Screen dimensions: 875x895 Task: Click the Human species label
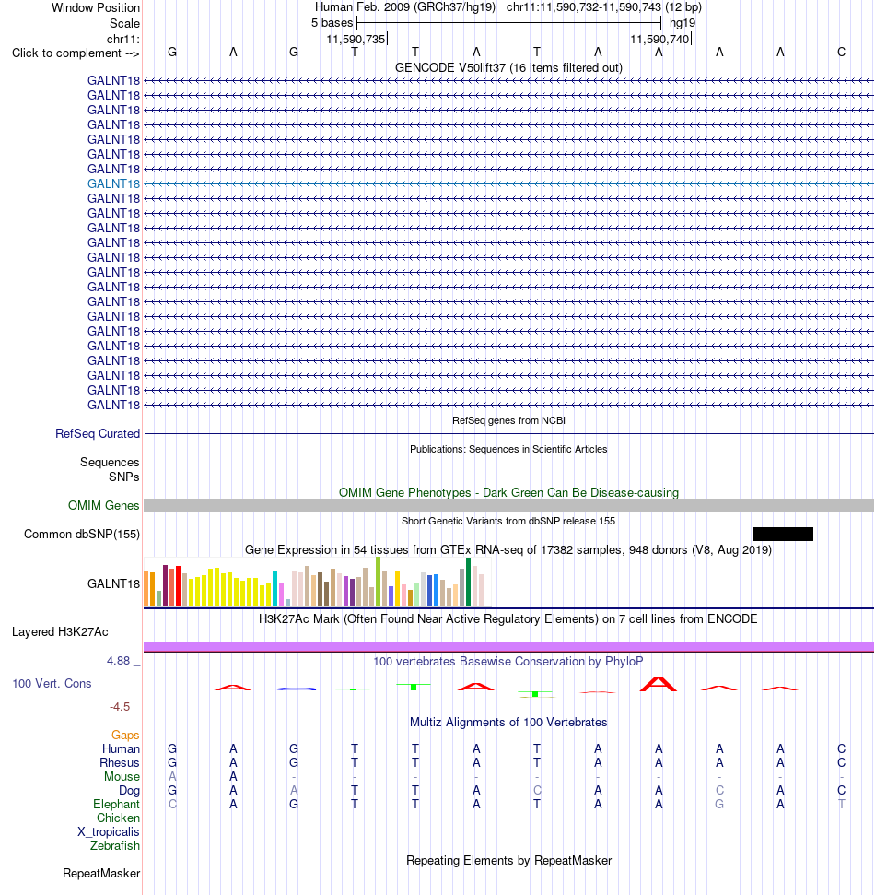(121, 748)
